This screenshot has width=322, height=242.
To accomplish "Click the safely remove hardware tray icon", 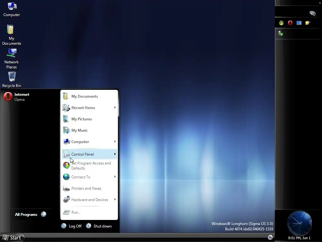I will coord(280,33).
